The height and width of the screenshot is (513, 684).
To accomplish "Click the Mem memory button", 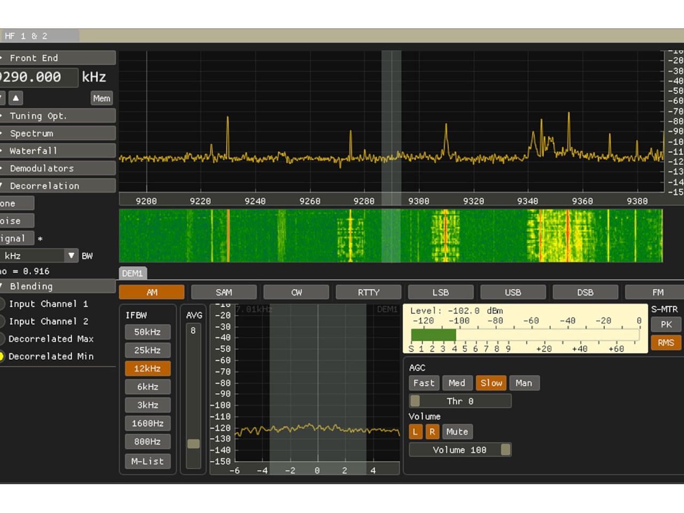I will point(101,98).
